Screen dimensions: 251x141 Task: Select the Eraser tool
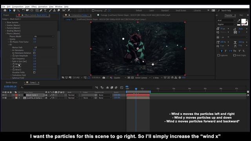(59, 11)
